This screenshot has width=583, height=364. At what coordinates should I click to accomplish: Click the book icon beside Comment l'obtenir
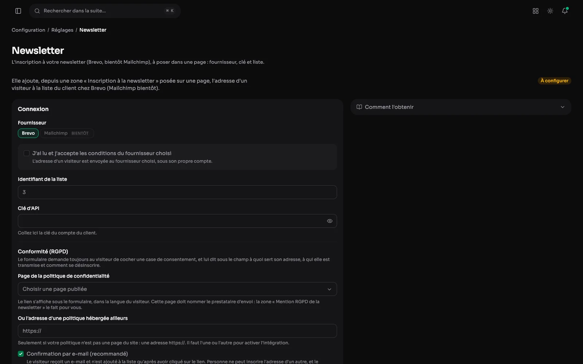359,107
